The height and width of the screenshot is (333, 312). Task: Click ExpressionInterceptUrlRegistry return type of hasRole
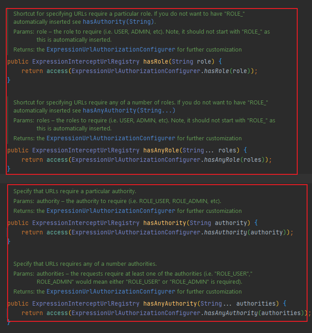(86, 61)
